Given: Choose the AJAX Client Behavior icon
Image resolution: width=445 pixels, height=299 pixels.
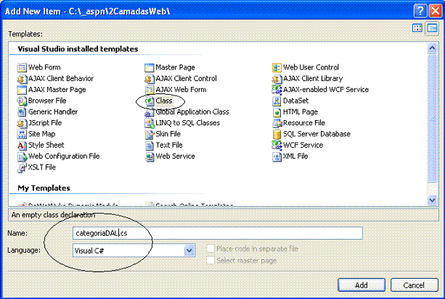Looking at the screenshot, I should tap(22, 79).
